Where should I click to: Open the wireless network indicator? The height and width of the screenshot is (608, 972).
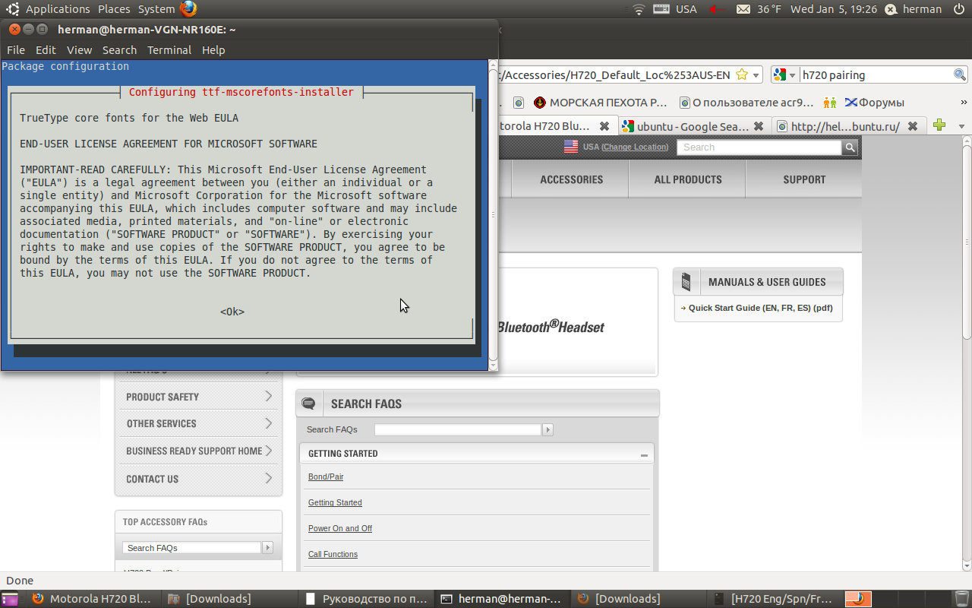[x=639, y=9]
